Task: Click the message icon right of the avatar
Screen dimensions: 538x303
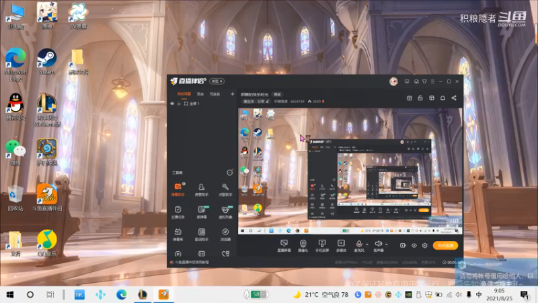Action: [407, 81]
